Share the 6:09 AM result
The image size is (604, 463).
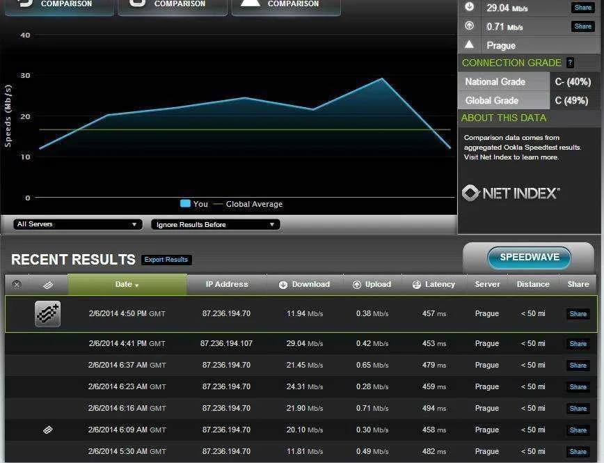pyautogui.click(x=578, y=430)
